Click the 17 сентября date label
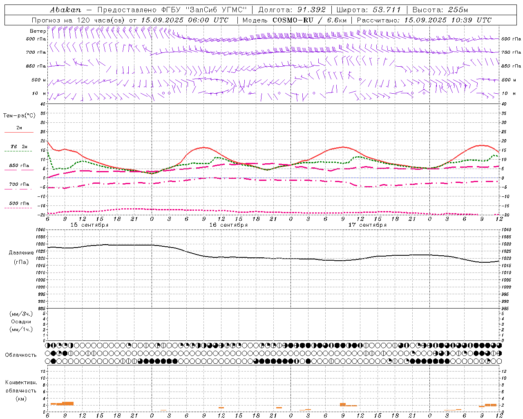This screenshot has height=419, width=523. (x=367, y=225)
